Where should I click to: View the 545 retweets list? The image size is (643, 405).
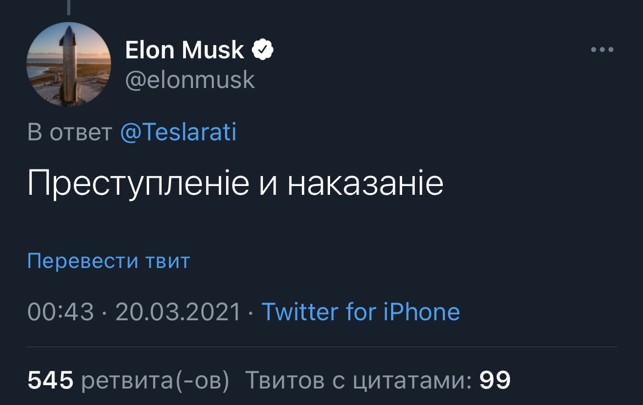click(51, 380)
